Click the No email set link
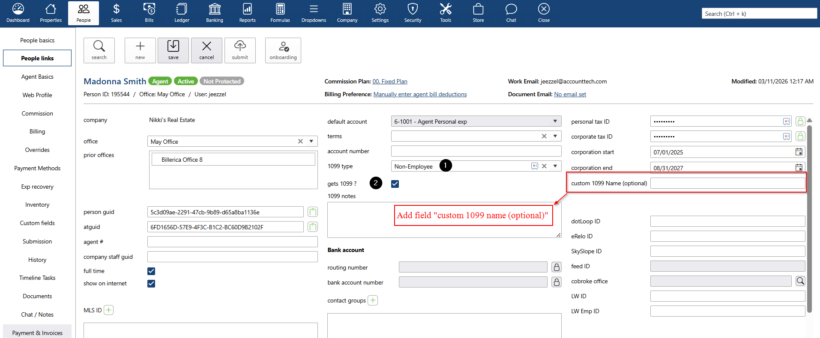Viewport: 820px width, 338px height. pos(570,94)
